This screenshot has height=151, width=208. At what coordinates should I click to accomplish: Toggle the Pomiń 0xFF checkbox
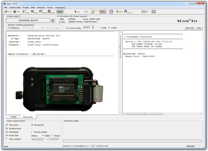click(12, 136)
